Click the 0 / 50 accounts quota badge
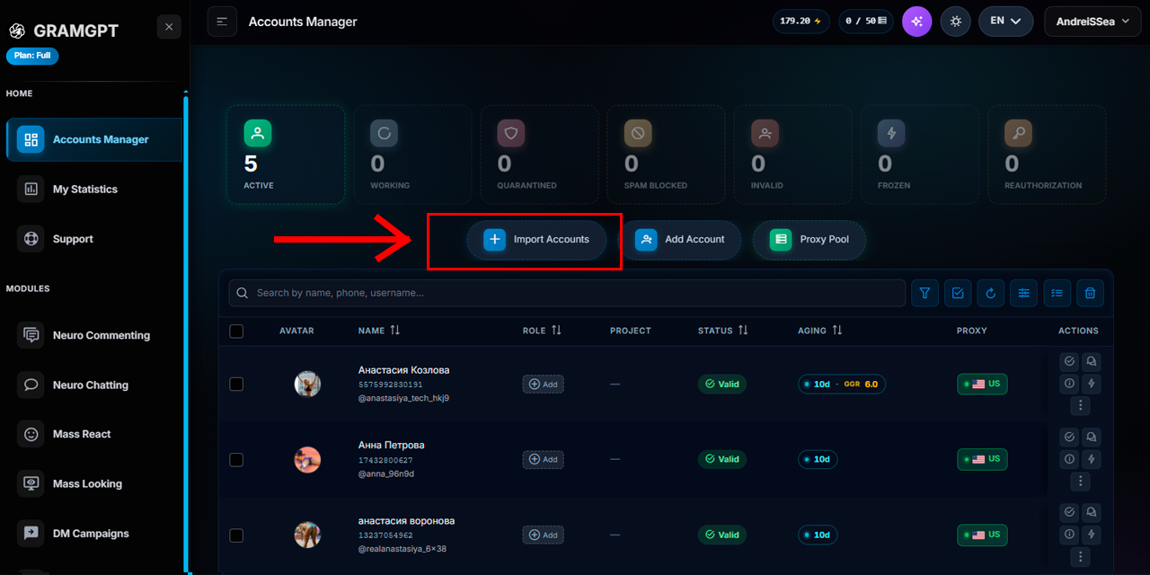The image size is (1150, 575). click(x=866, y=22)
